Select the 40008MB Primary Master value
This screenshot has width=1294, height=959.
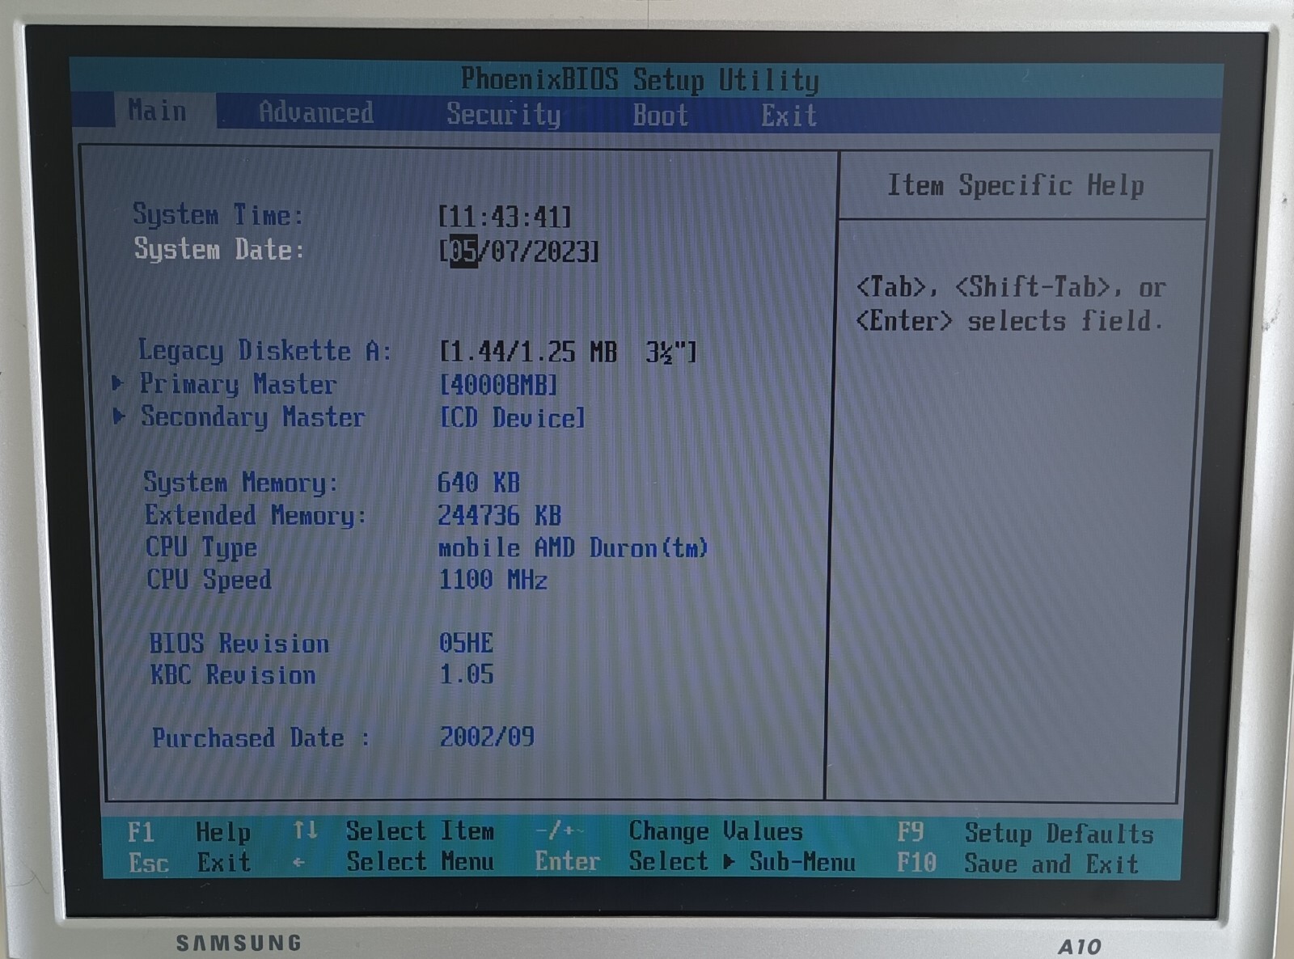(498, 384)
